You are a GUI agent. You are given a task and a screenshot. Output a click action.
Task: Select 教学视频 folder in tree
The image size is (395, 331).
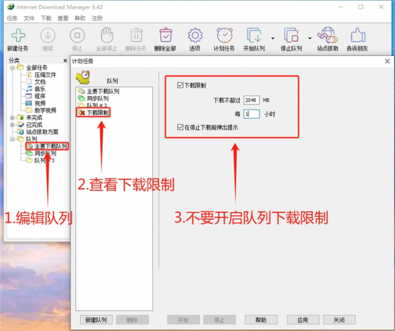(x=45, y=111)
